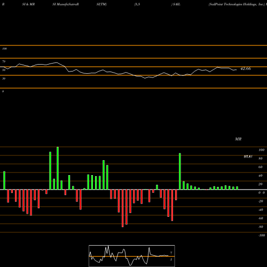Click the tallest green bar in MR histogram
Image resolution: width=267 pixels, height=267 pixels.
click(x=58, y=168)
